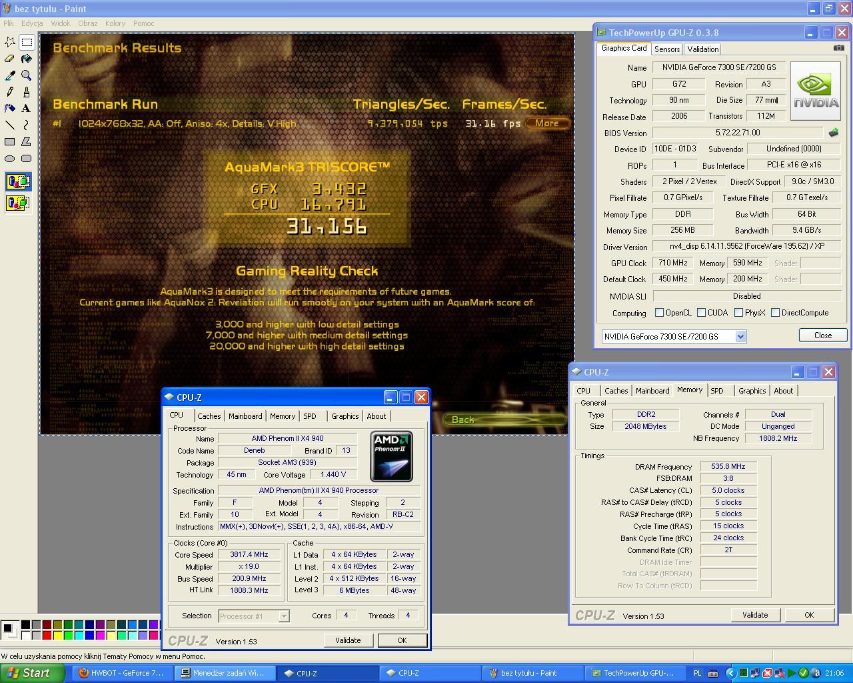This screenshot has height=683, width=853.
Task: Switch to the Sensors tab in GPU-Z
Action: (666, 49)
